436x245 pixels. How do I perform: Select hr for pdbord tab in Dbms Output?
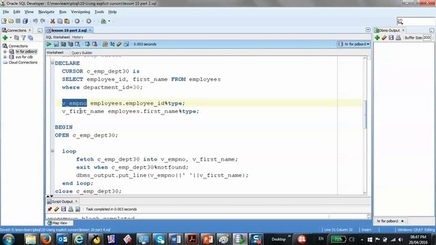388,221
